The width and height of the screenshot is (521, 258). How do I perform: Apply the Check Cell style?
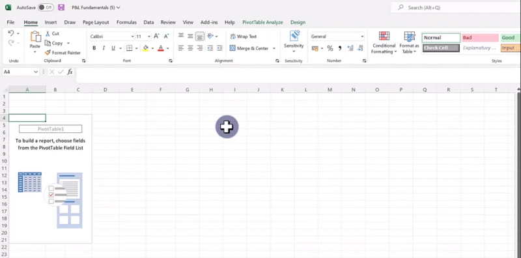coord(441,48)
